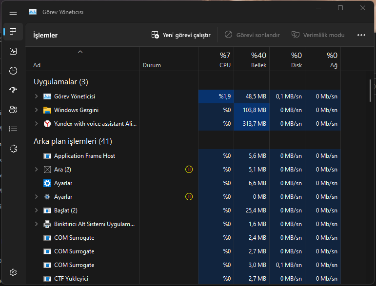Click Görevi sonlandır button

tap(252, 35)
